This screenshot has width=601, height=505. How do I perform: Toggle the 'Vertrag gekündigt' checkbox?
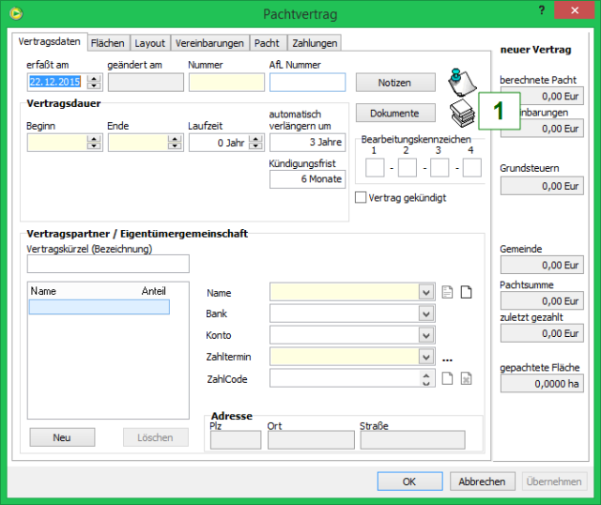coord(361,198)
